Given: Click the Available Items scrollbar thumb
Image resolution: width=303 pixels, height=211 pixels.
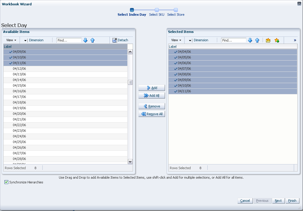Looking at the screenshot, I should click(130, 82).
